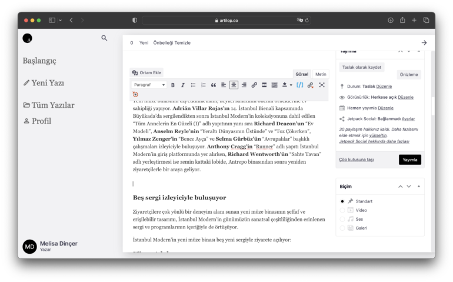Click the right arrow in the admin bar

tap(424, 43)
